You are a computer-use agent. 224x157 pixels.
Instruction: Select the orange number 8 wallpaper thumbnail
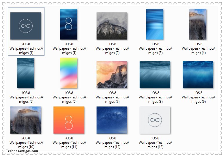pyautogui.click(x=69, y=120)
